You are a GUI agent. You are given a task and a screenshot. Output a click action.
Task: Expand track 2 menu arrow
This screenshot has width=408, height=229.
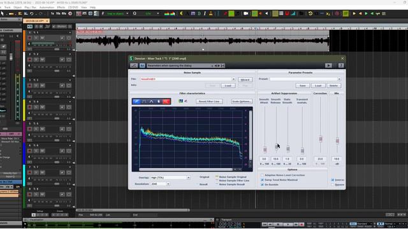tap(69, 54)
